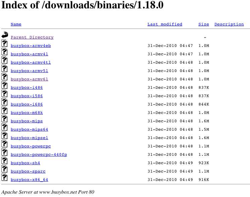Download busybox-i486 binary
This screenshot has height=197, width=250.
26,87
